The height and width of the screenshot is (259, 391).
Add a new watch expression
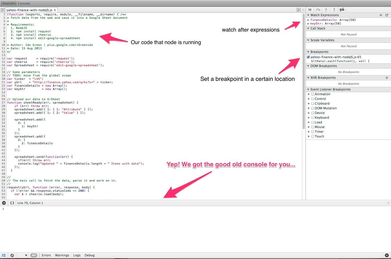pos(381,15)
